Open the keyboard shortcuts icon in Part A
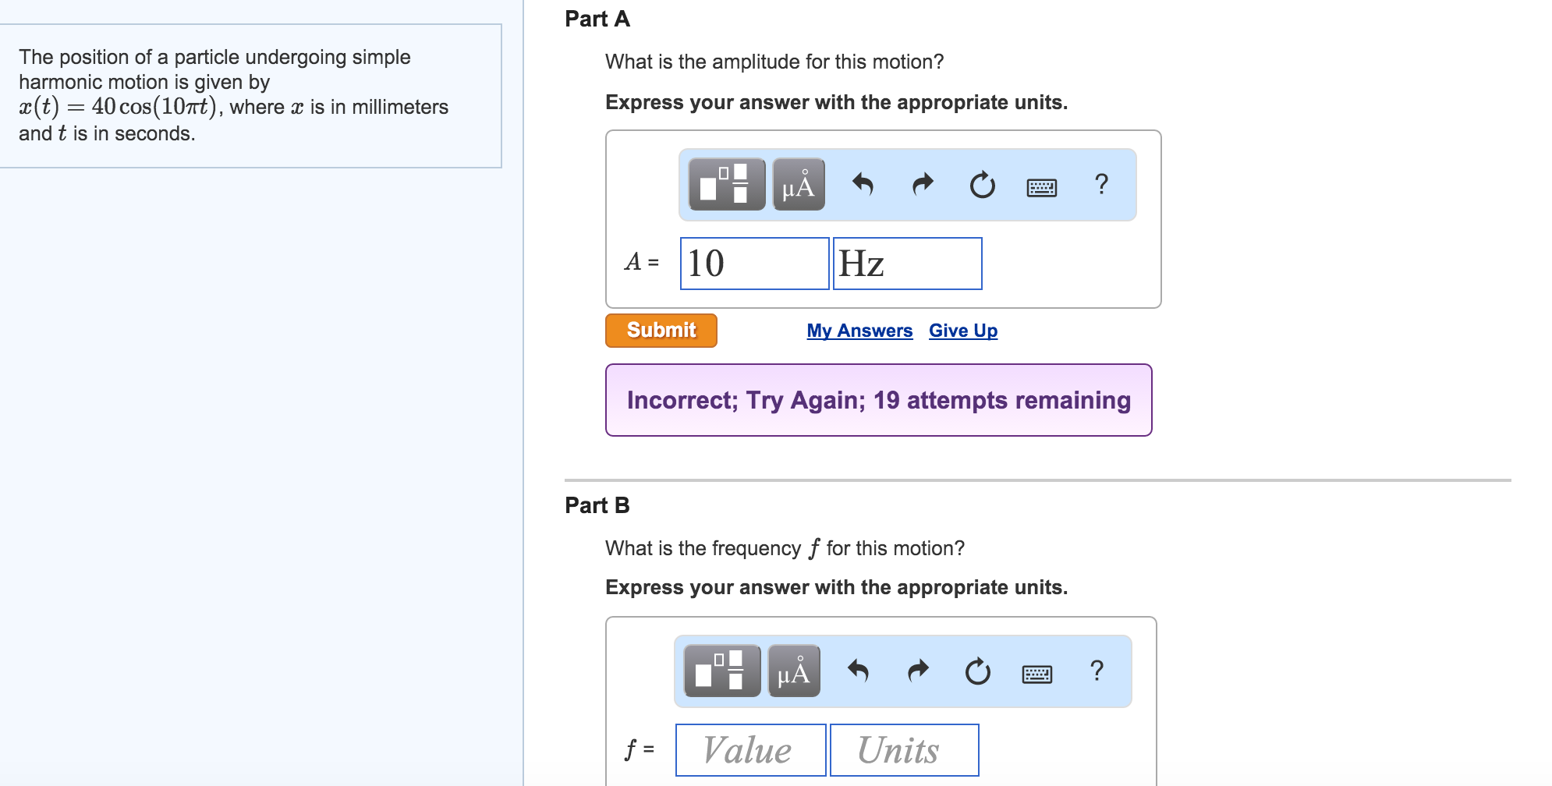The width and height of the screenshot is (1552, 786). [1042, 187]
